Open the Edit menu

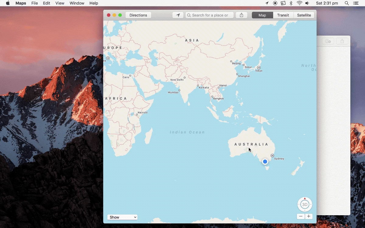[47, 3]
